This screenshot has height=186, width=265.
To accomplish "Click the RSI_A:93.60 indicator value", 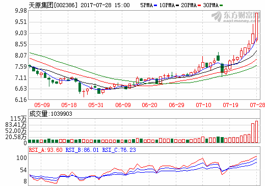I will [46, 150].
